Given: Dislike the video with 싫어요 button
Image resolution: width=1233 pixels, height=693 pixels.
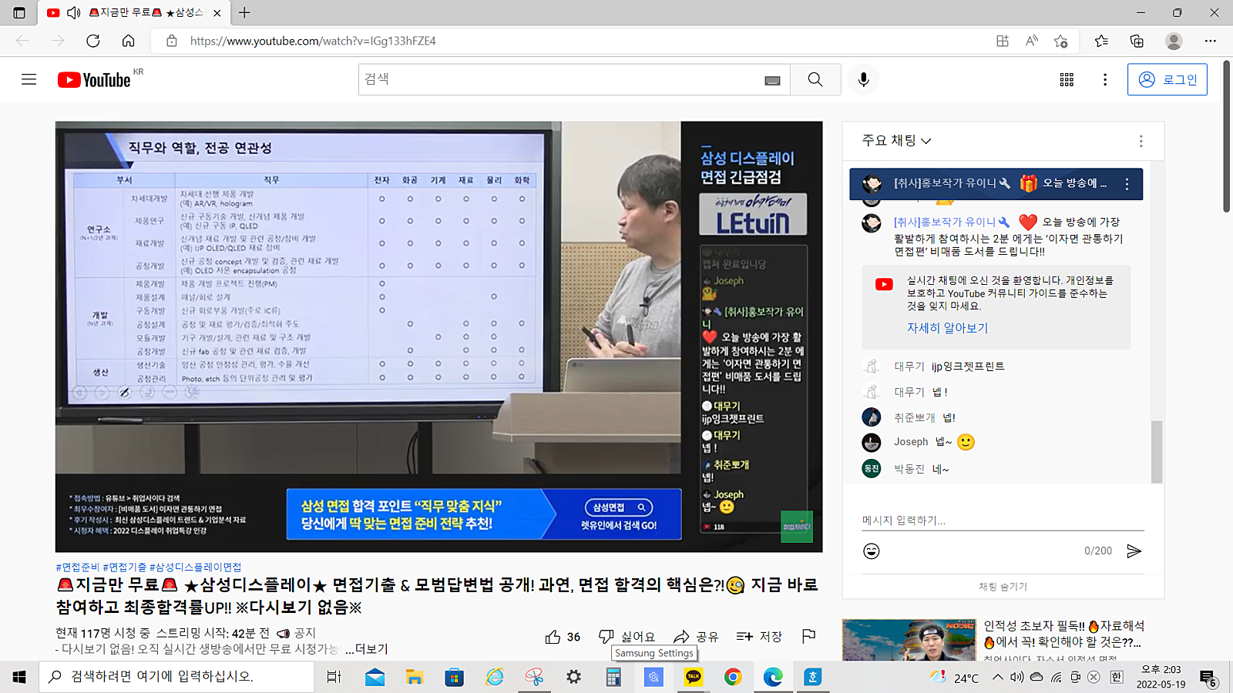Looking at the screenshot, I should 627,637.
